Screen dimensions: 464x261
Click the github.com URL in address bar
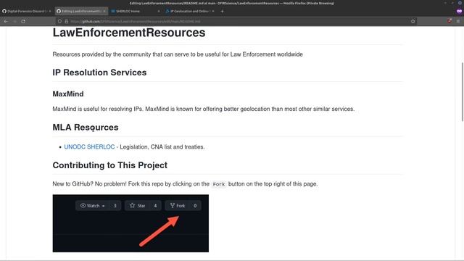pos(136,21)
